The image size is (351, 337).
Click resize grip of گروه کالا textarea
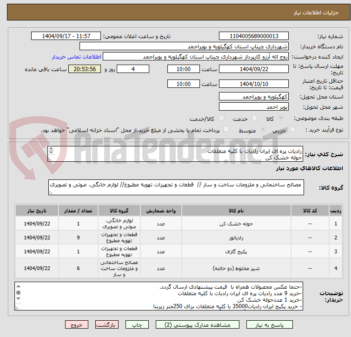pyautogui.click(x=51, y=192)
